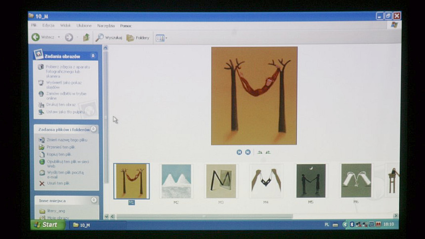Image resolution: width=425 pixels, height=239 pixels.
Task: Click the camera download icon
Action: click(x=41, y=67)
